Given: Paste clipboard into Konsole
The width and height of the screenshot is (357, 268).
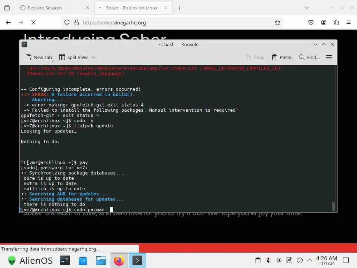Looking at the screenshot, I should [282, 58].
